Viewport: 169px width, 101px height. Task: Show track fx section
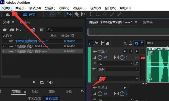(x=96, y=43)
